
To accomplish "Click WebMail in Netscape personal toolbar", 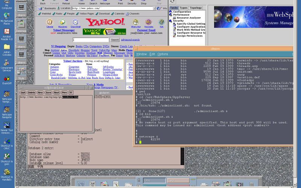I will (x=44, y=14).
